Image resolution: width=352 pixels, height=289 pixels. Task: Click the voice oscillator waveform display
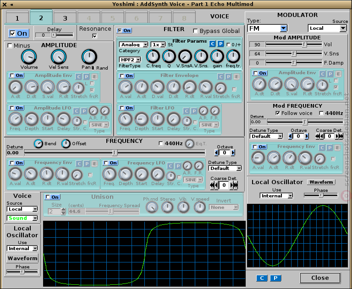pyautogui.click(x=144, y=254)
